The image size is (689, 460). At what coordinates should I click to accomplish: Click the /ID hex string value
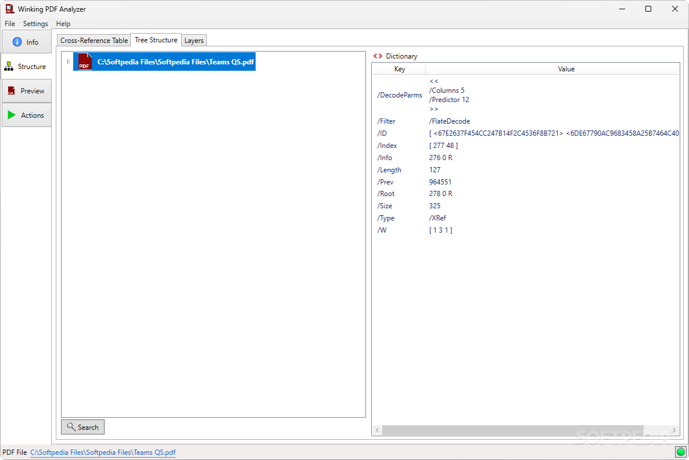(554, 133)
